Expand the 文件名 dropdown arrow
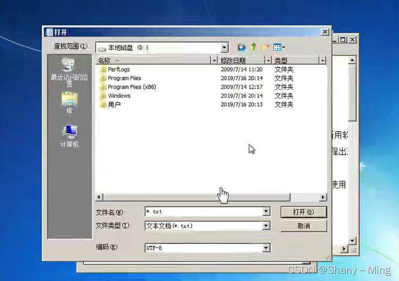The height and width of the screenshot is (281, 399). (266, 212)
